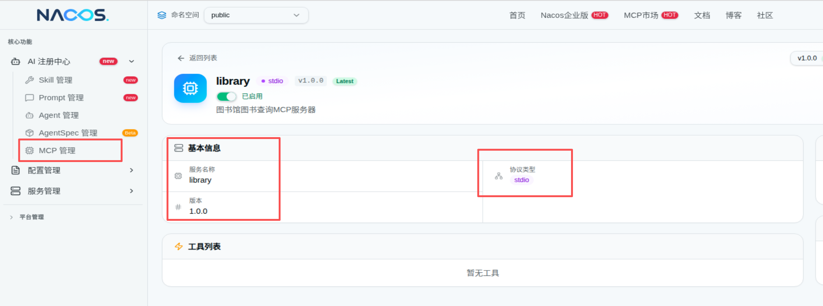Click the 服务管理 server icon

[15, 191]
